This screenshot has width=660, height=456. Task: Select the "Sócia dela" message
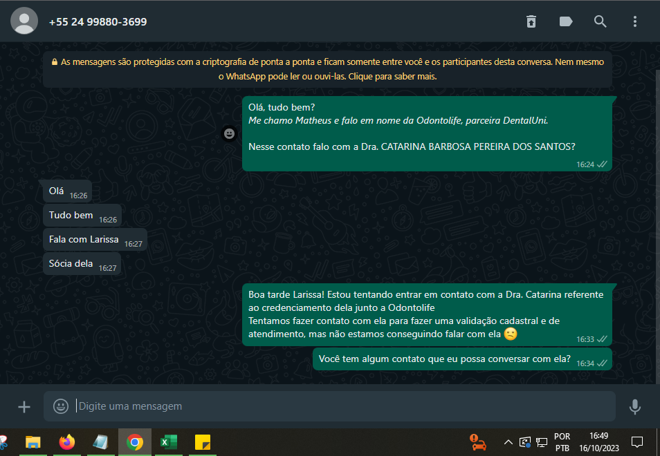click(82, 263)
